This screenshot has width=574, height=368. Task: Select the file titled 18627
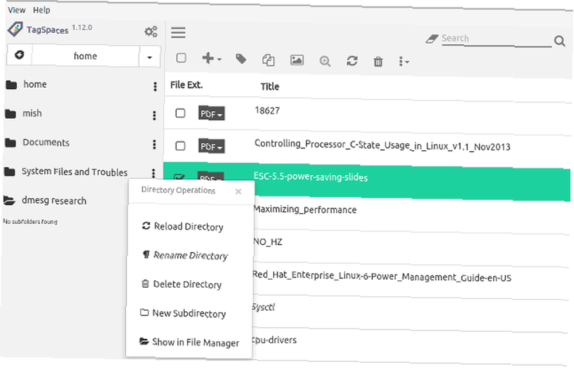coord(267,111)
